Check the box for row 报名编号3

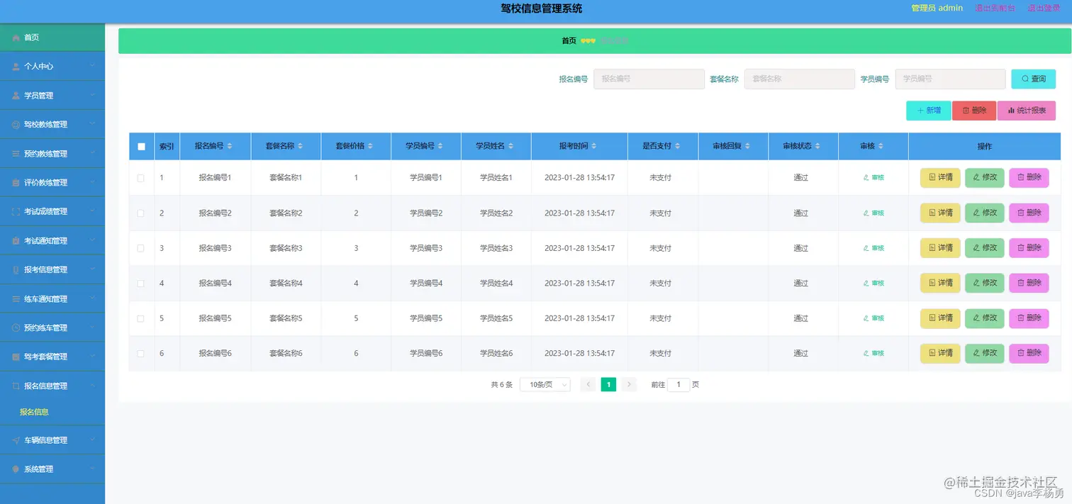[140, 249]
